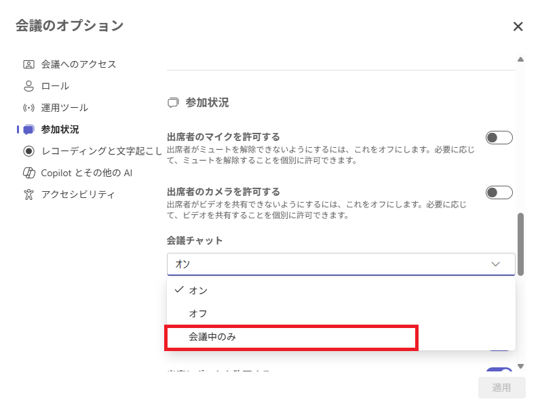
Task: Click the 適用 button
Action: (x=501, y=388)
